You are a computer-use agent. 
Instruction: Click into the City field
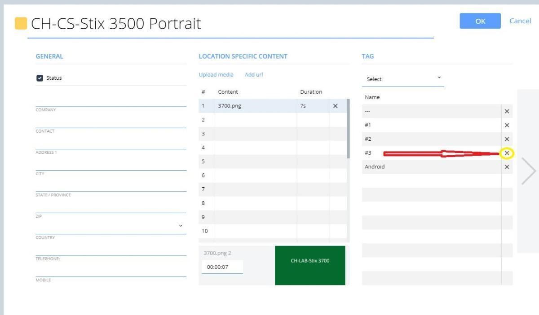111,164
